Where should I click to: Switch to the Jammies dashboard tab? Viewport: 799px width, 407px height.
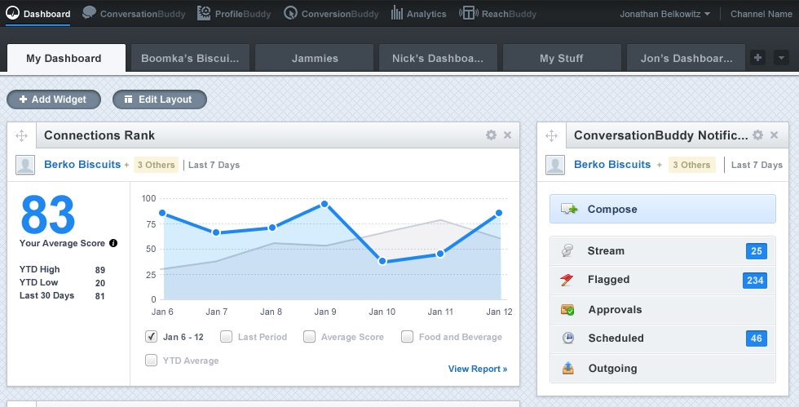pos(315,59)
